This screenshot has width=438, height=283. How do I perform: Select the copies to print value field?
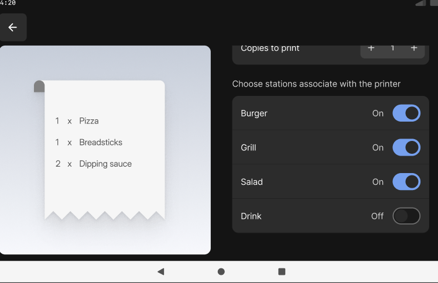point(392,48)
